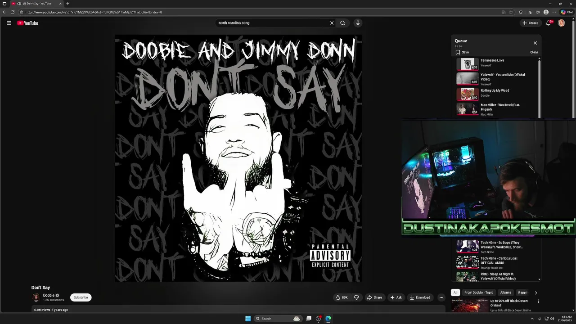The image size is (576, 324).
Task: Play Mac Miller - Weekend from queue
Action: [x=496, y=109]
